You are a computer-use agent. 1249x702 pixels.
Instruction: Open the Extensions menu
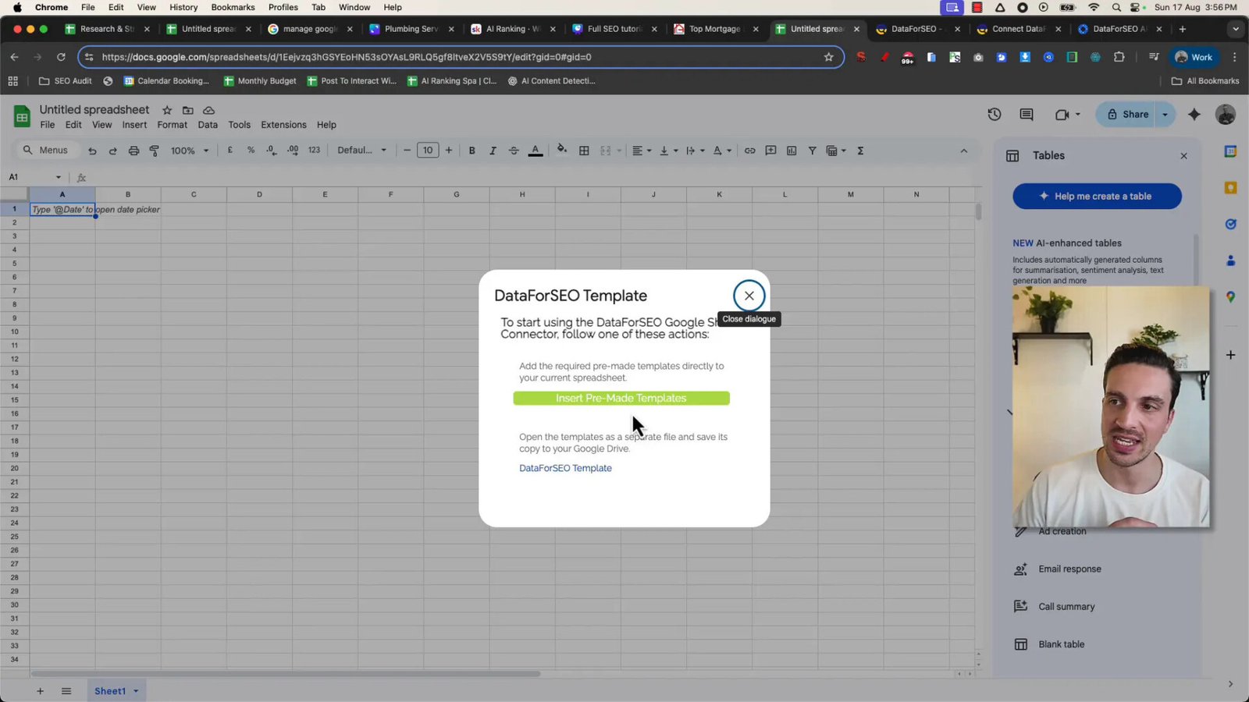(283, 125)
